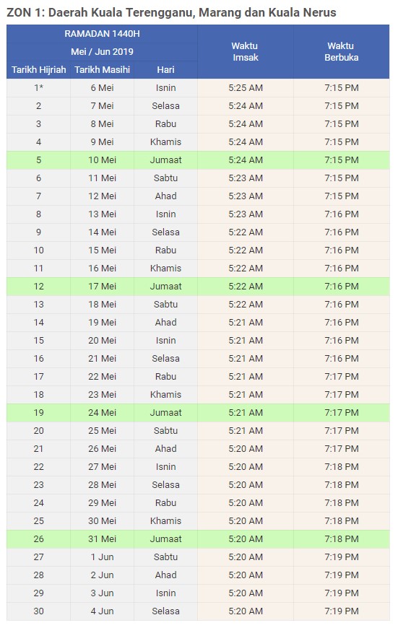
Task: Select the Tarikh Masihi column header
Action: 102,70
